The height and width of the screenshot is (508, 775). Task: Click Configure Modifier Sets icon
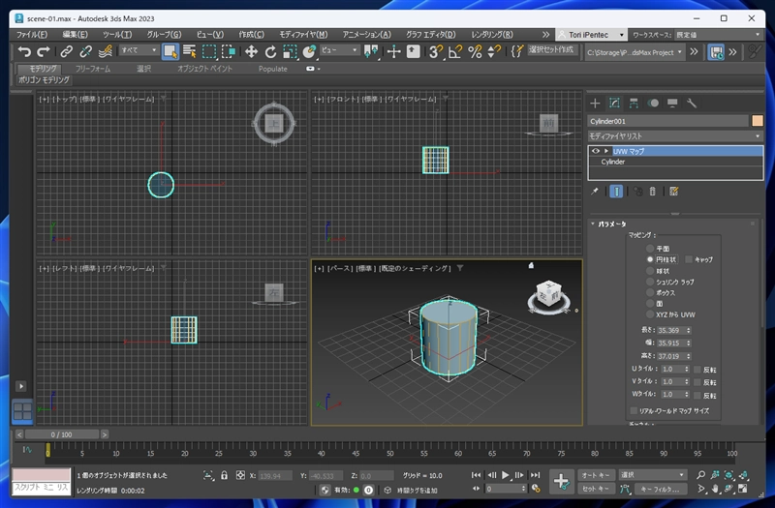(x=673, y=191)
